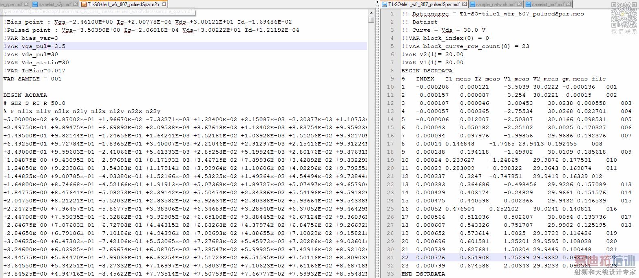Image resolution: width=639 pixels, height=278 pixels.
Task: Click the file icon on the sample_network.mdf tab
Action: click(x=473, y=4)
